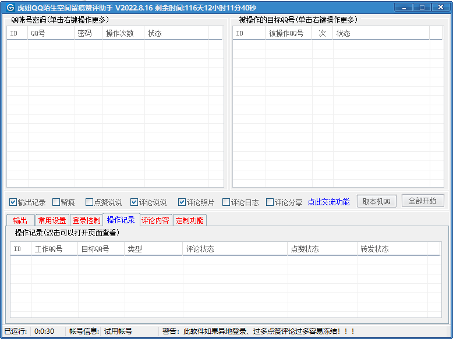This screenshot has width=453, height=339.
Task: Minimize the window
Action: tap(404, 7)
